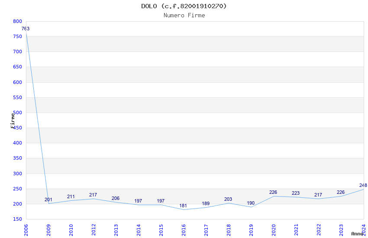Image resolution: width=368 pixels, height=238 pixels.
Task: Click the 700 y-axis tick label
Action: 18,51
